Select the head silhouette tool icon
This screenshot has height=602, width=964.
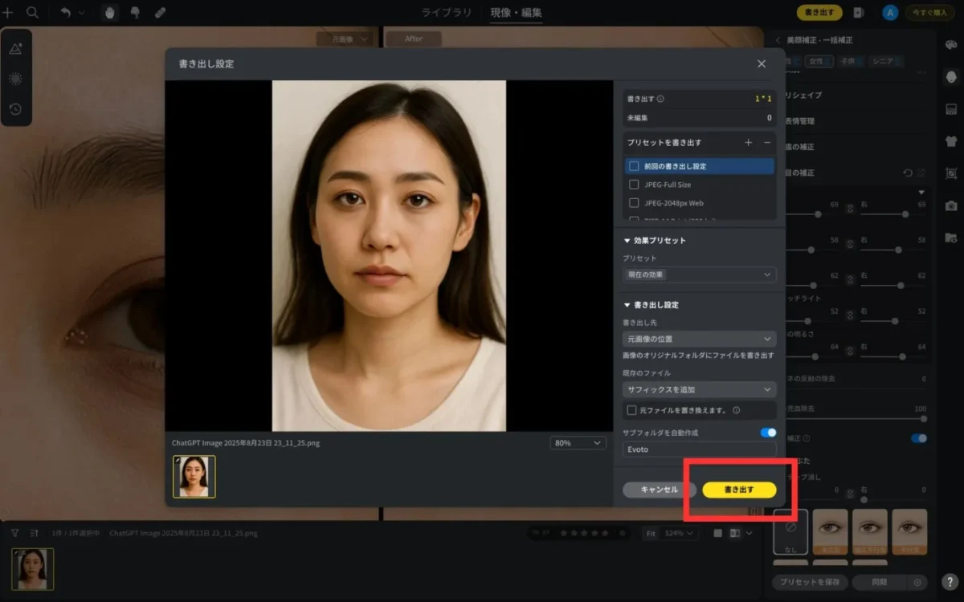point(135,13)
